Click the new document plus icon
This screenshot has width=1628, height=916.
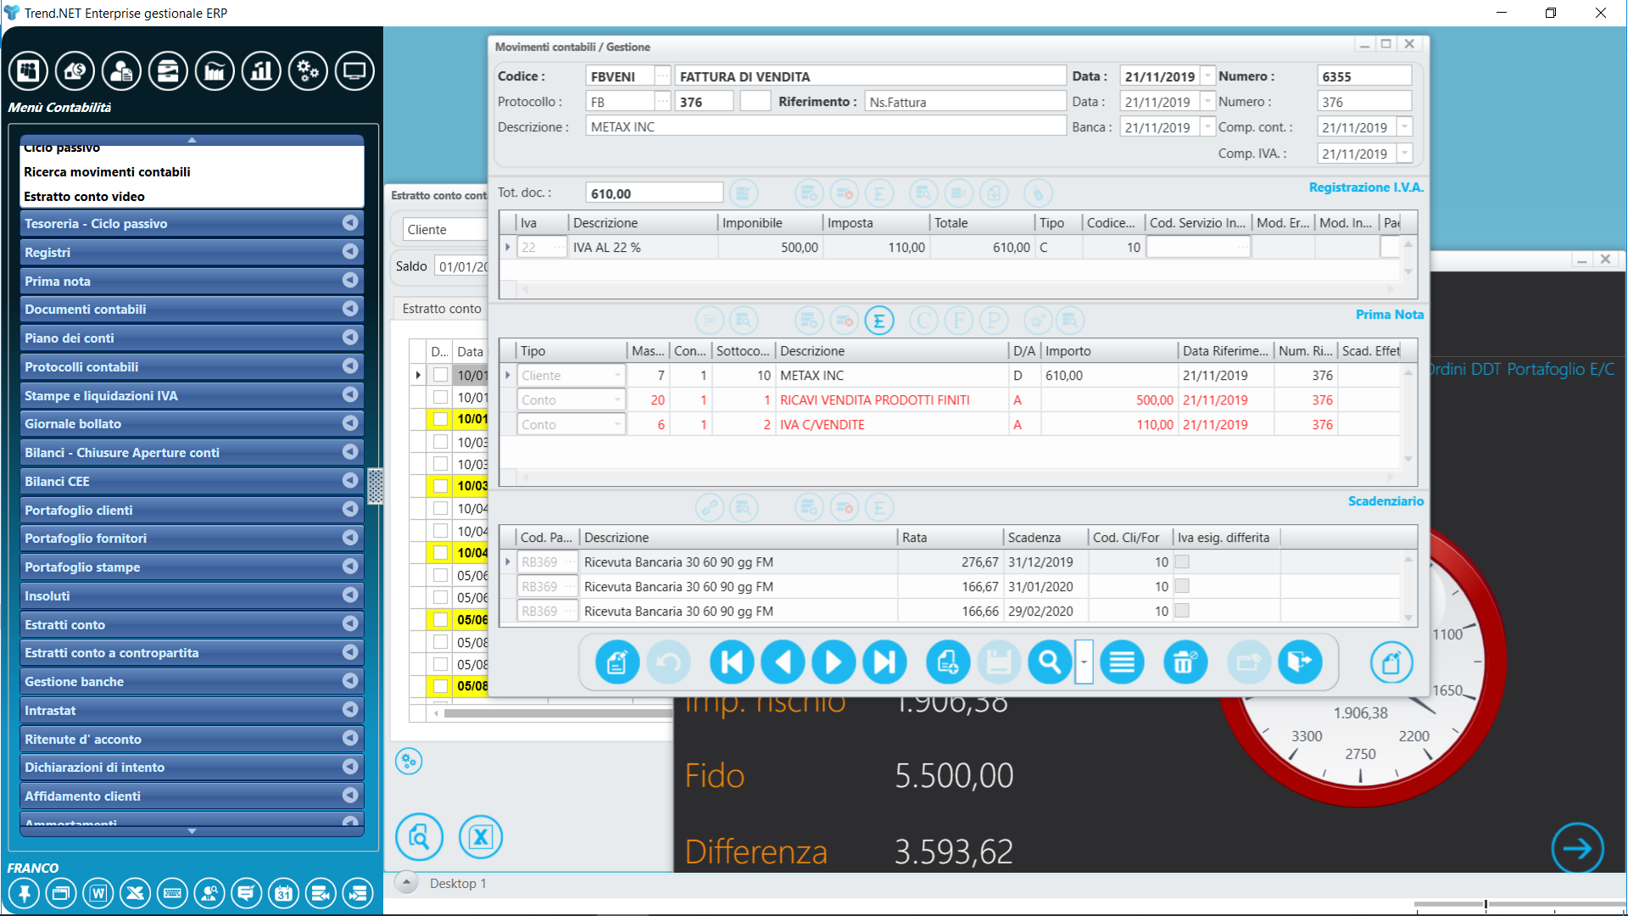[x=947, y=662]
